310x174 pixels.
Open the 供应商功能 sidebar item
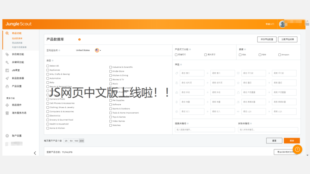[18, 54]
